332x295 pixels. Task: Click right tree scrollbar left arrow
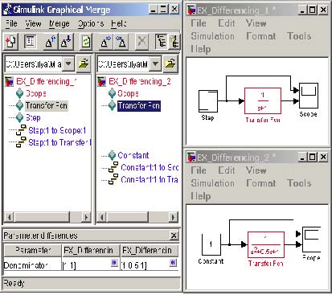pos(101,217)
